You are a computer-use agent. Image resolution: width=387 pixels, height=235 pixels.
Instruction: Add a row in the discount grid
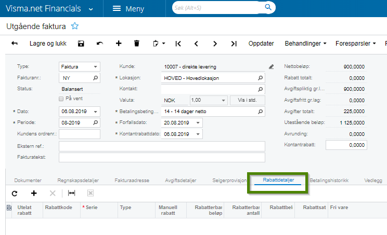pos(34,193)
